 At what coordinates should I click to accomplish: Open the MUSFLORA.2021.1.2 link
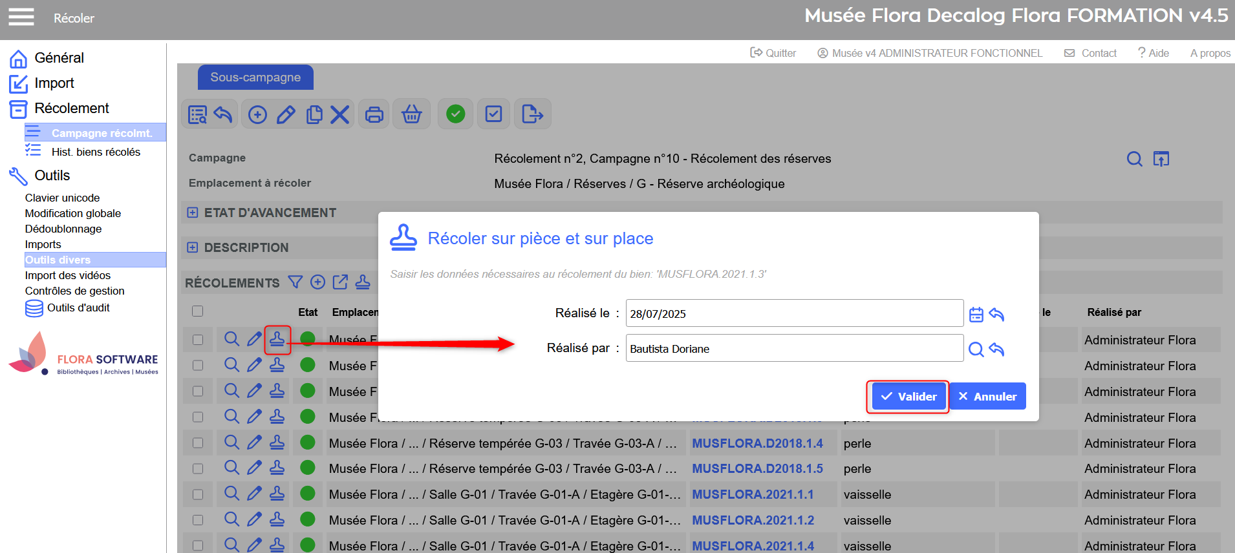tap(753, 520)
